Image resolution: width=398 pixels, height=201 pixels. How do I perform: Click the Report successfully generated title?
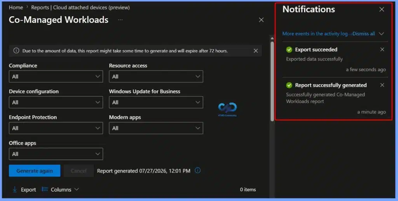pyautogui.click(x=331, y=85)
